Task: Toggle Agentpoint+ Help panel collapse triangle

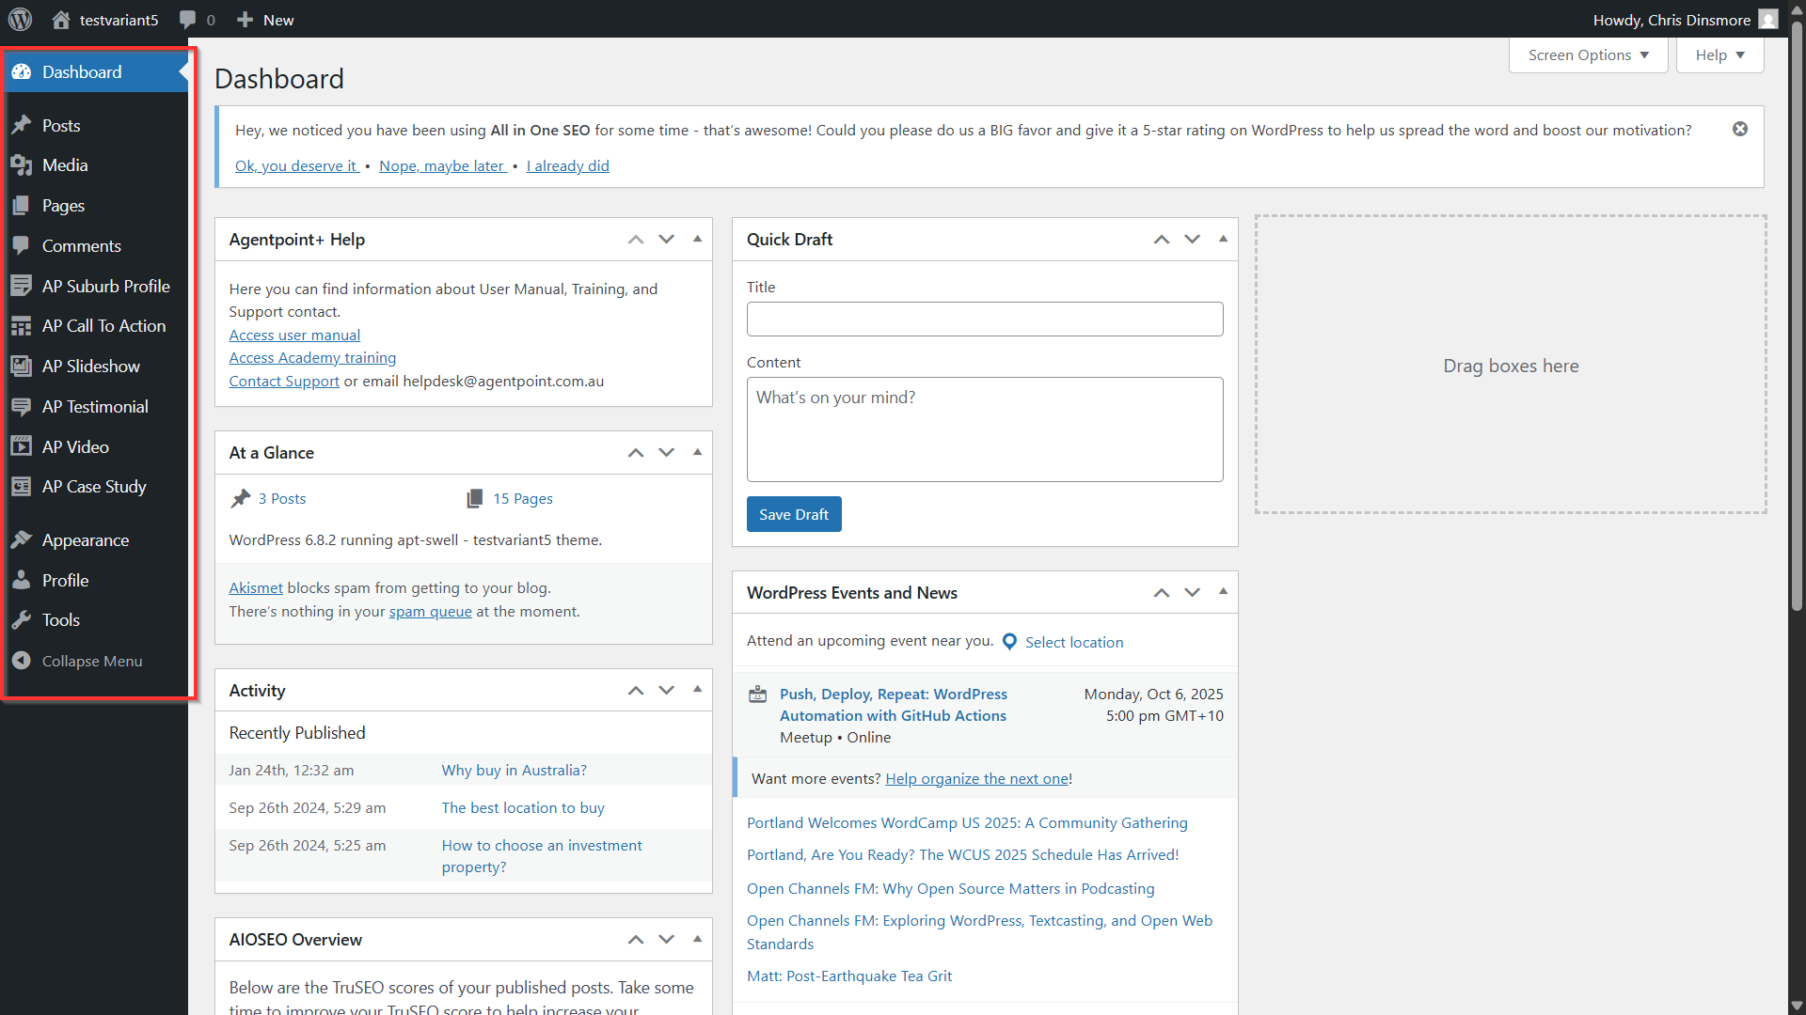Action: tap(697, 240)
